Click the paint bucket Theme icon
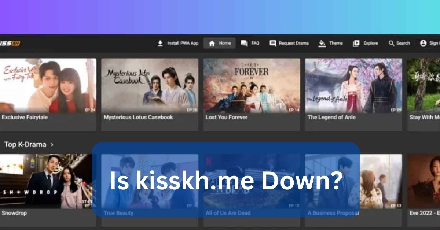This screenshot has height=230, width=440. coord(322,43)
